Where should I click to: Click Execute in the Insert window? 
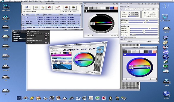pyautogui.click(x=130, y=41)
